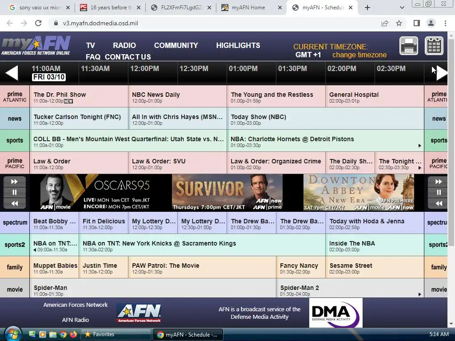
Task: Bookmark this page with the star icon
Action: pyautogui.click(x=399, y=23)
